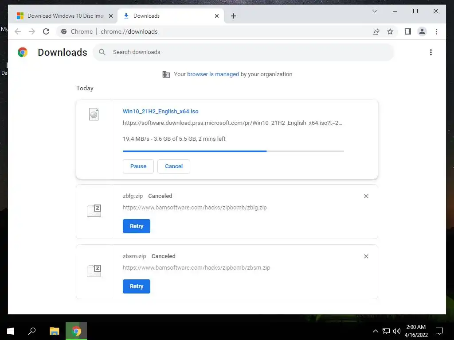Open the Windows notification center
Viewport: 454px width, 340px height.
point(439,331)
